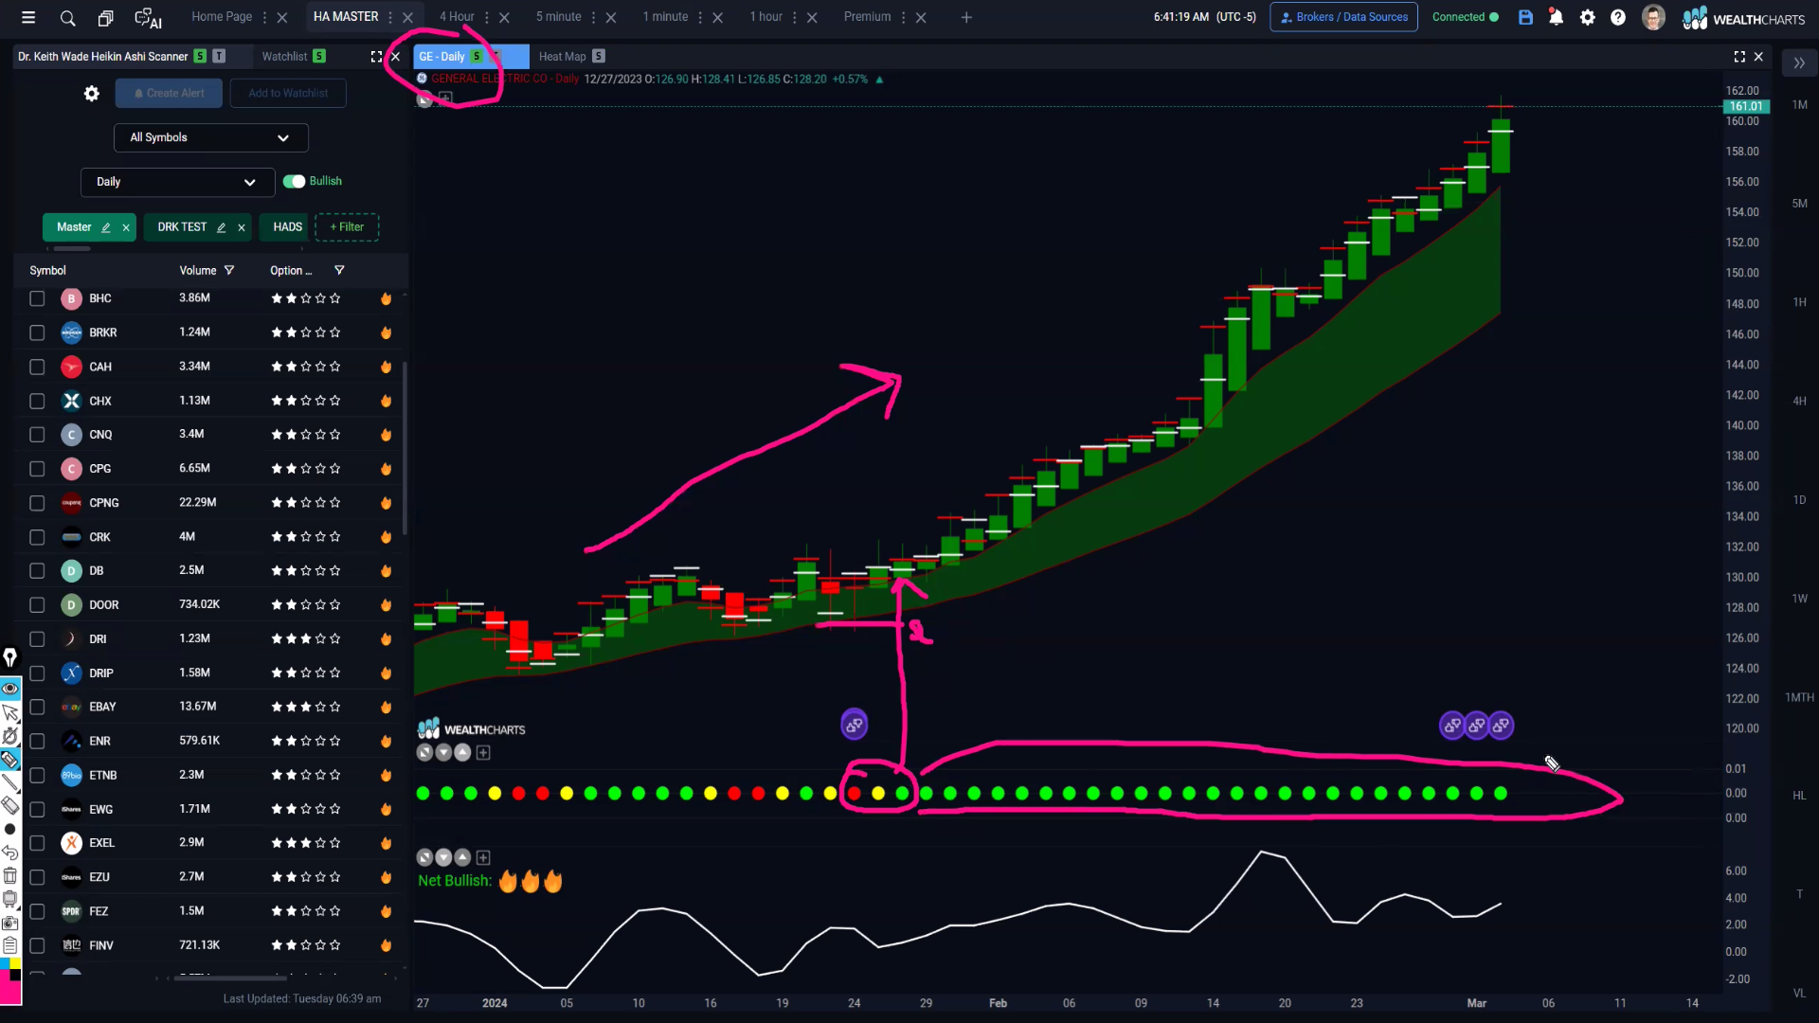Check the BHC row checkbox
This screenshot has height=1023, width=1819.
pos(37,298)
